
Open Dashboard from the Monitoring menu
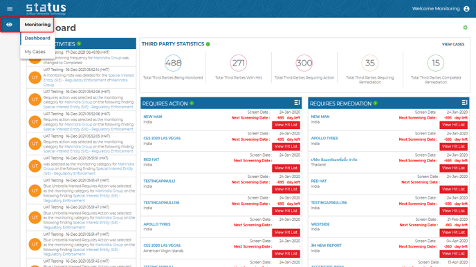(x=37, y=38)
